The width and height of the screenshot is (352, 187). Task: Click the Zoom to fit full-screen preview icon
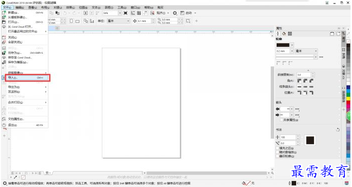point(125,13)
